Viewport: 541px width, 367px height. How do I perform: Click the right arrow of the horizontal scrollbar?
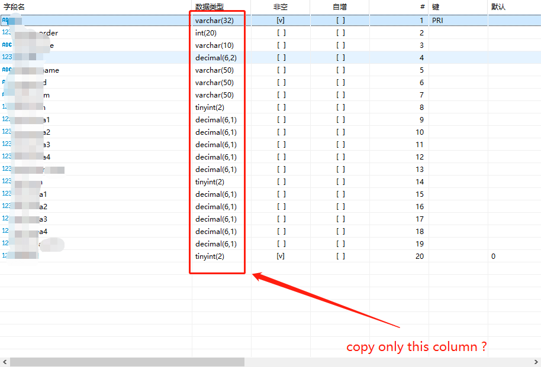tap(536, 360)
